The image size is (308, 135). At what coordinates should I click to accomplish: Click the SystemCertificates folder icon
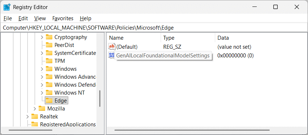pyautogui.click(x=49, y=53)
